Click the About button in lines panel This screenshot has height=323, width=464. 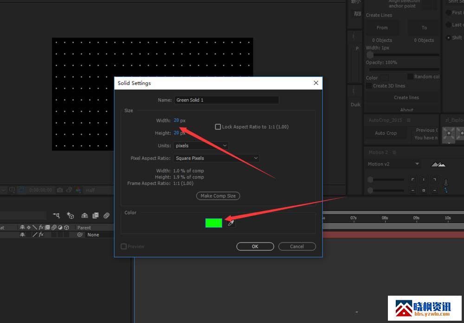point(406,110)
